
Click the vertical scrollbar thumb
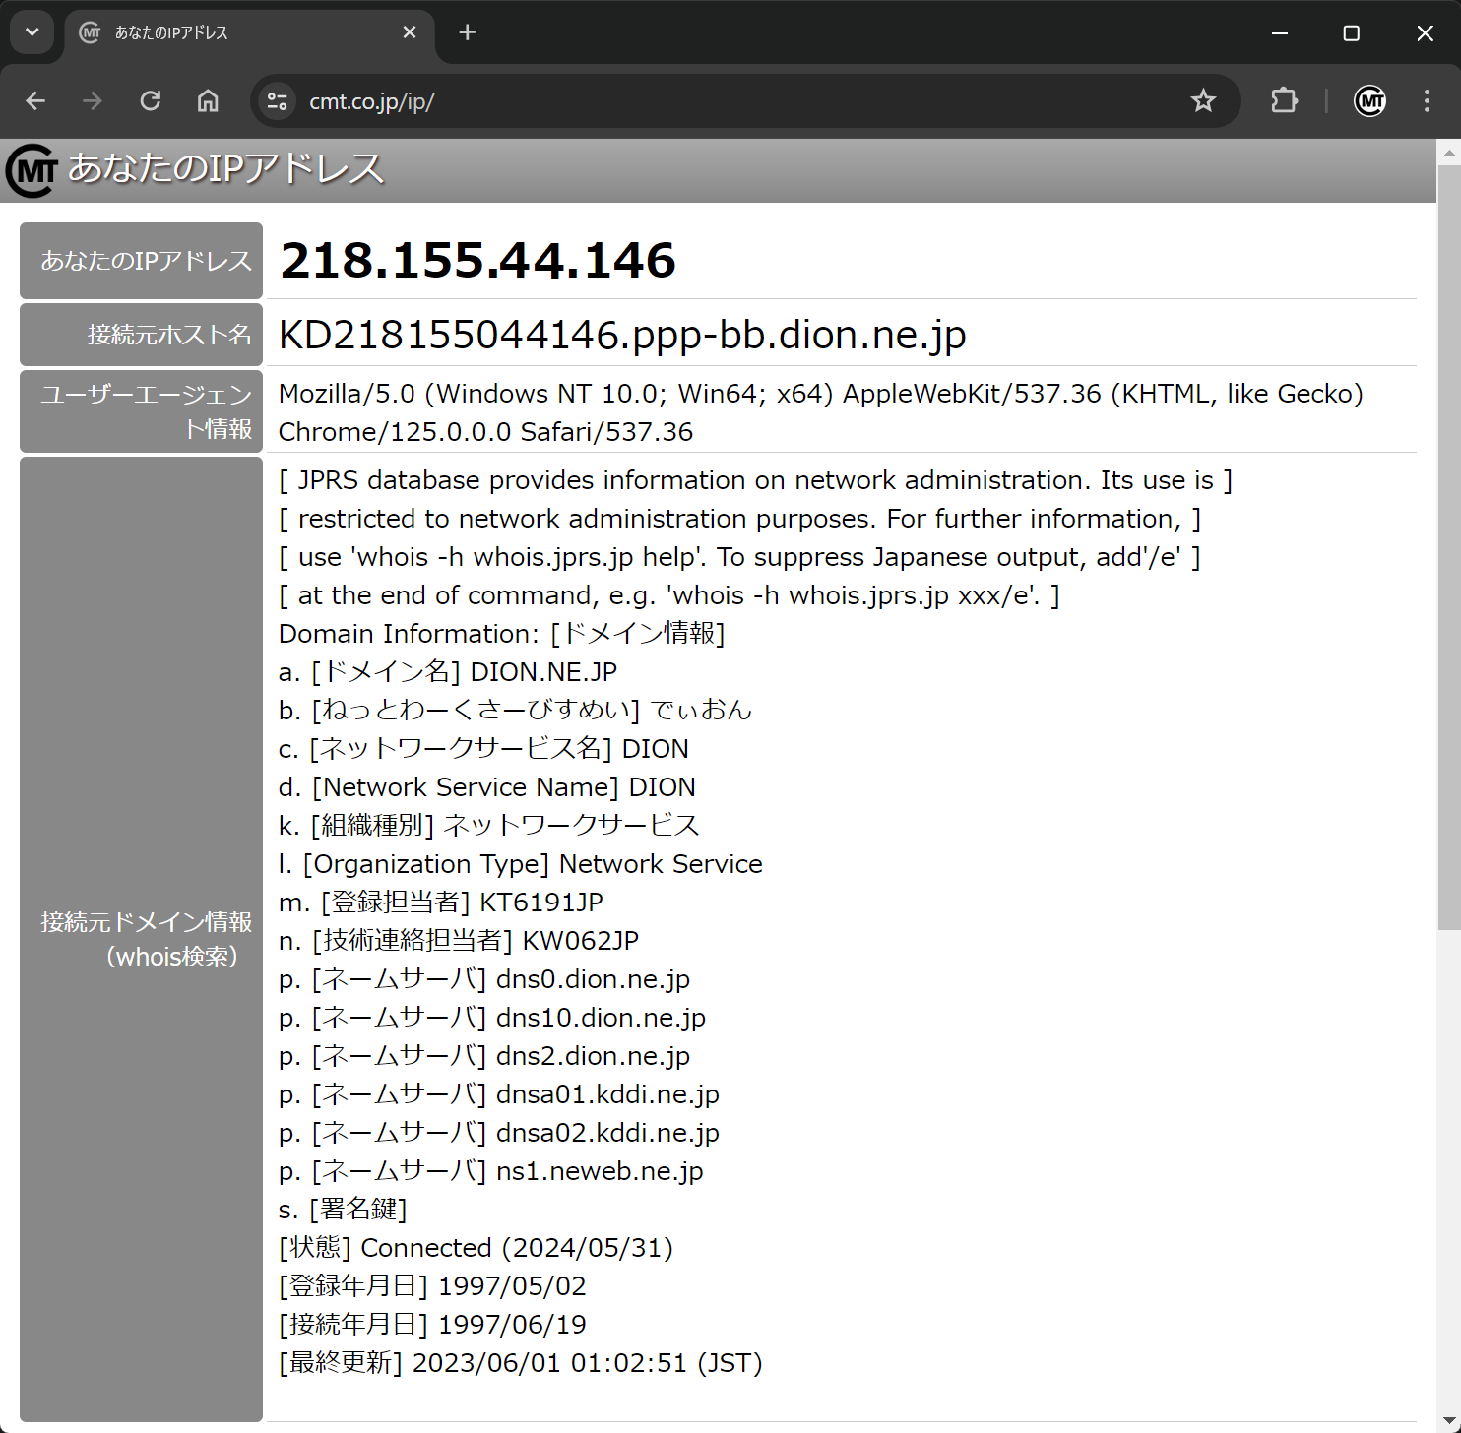1449,547
